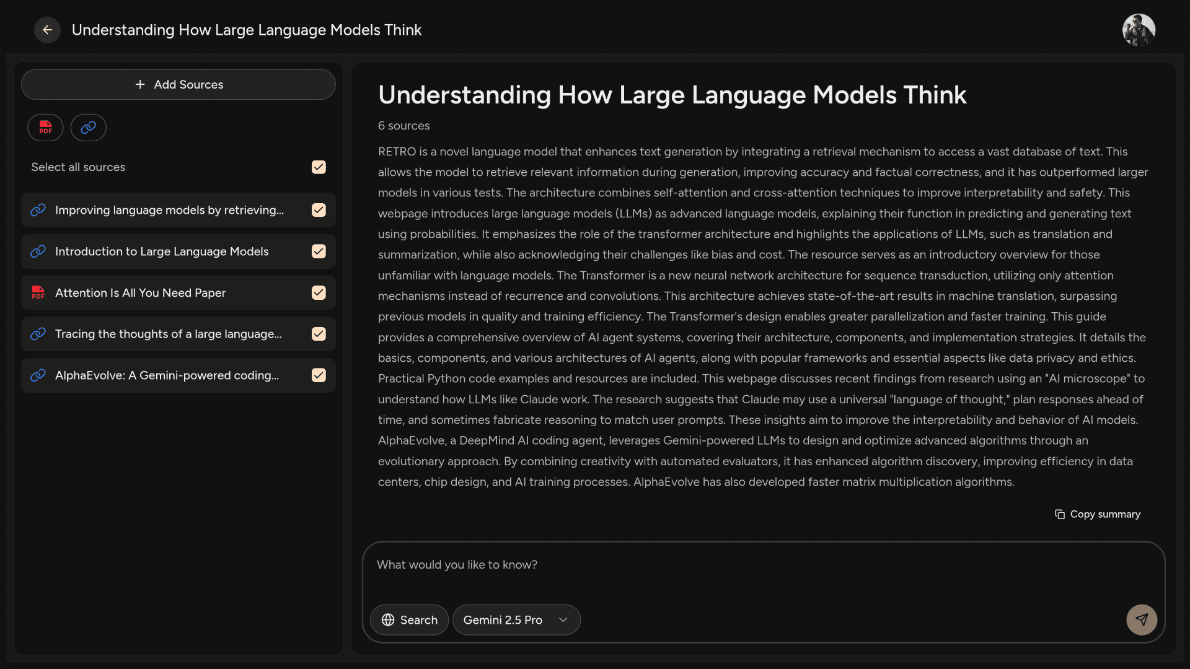Deselect Tracing the thoughts source checkbox

pos(319,334)
